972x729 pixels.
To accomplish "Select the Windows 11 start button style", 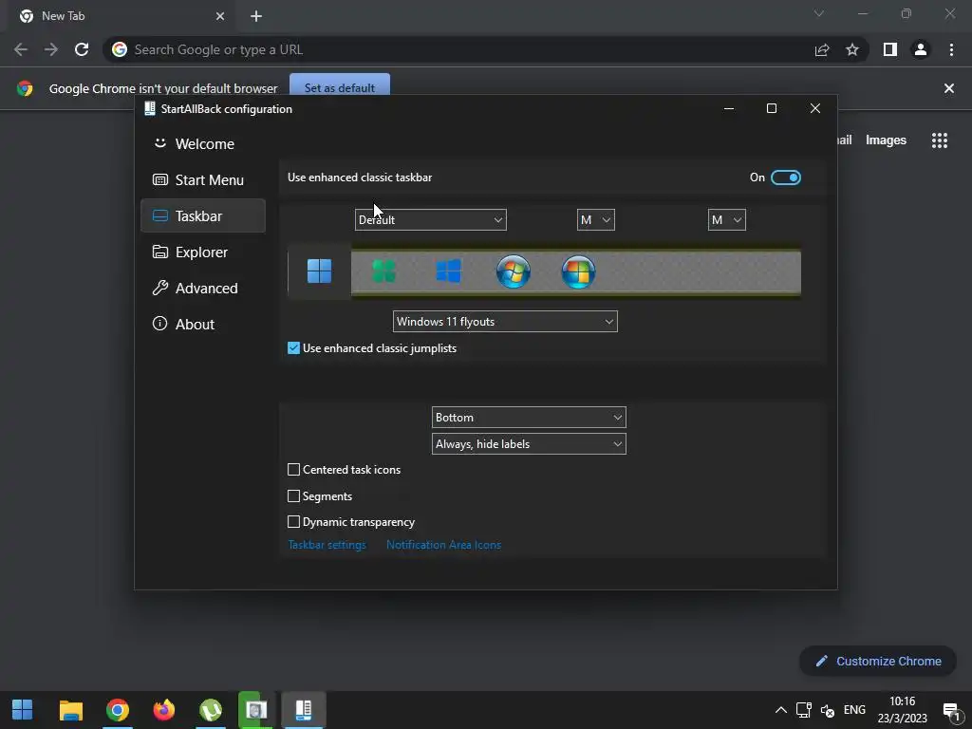I will [x=319, y=271].
